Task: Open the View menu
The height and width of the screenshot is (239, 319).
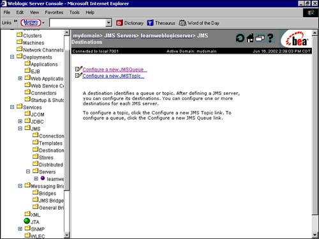Action: (x=34, y=13)
